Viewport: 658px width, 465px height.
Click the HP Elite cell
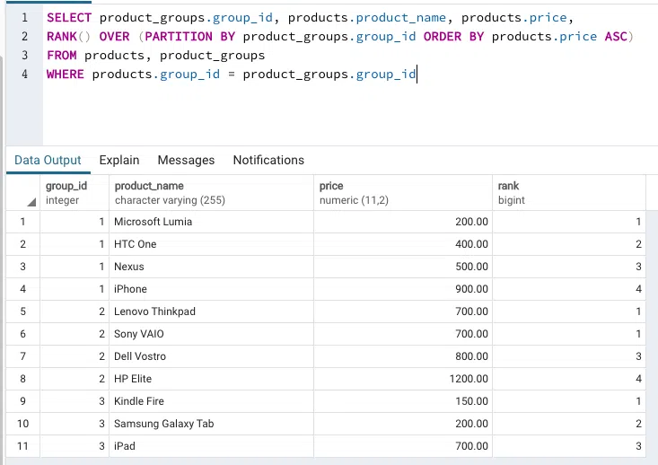[x=211, y=379]
